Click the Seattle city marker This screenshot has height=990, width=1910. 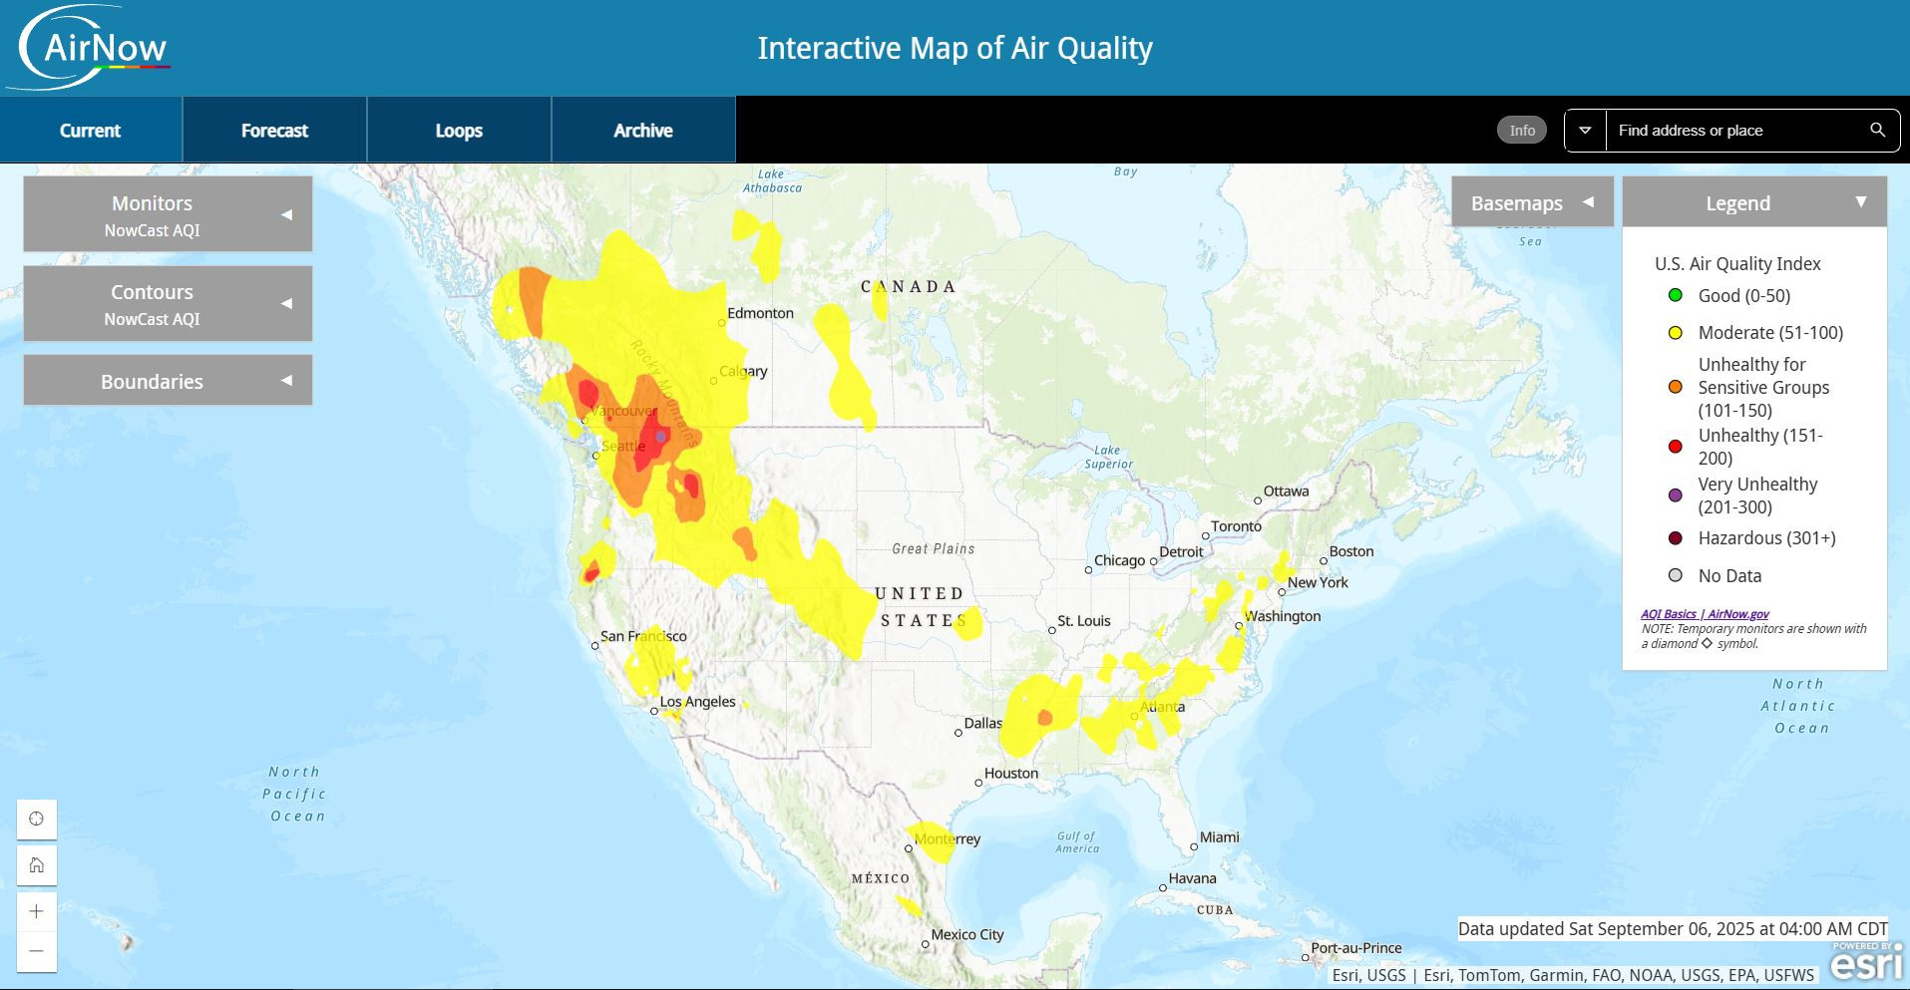tap(596, 456)
